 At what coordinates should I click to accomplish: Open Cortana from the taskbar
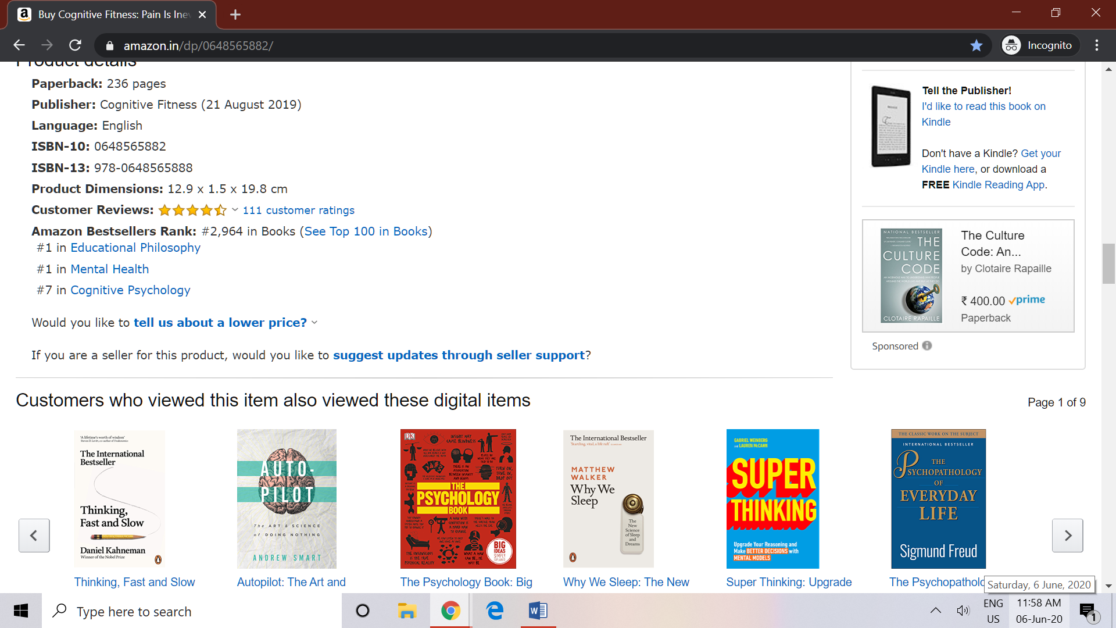coord(363,611)
